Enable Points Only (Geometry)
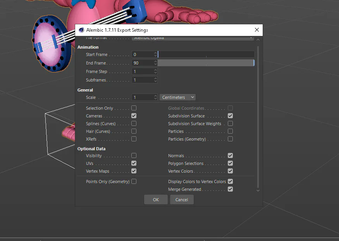 pyautogui.click(x=134, y=182)
